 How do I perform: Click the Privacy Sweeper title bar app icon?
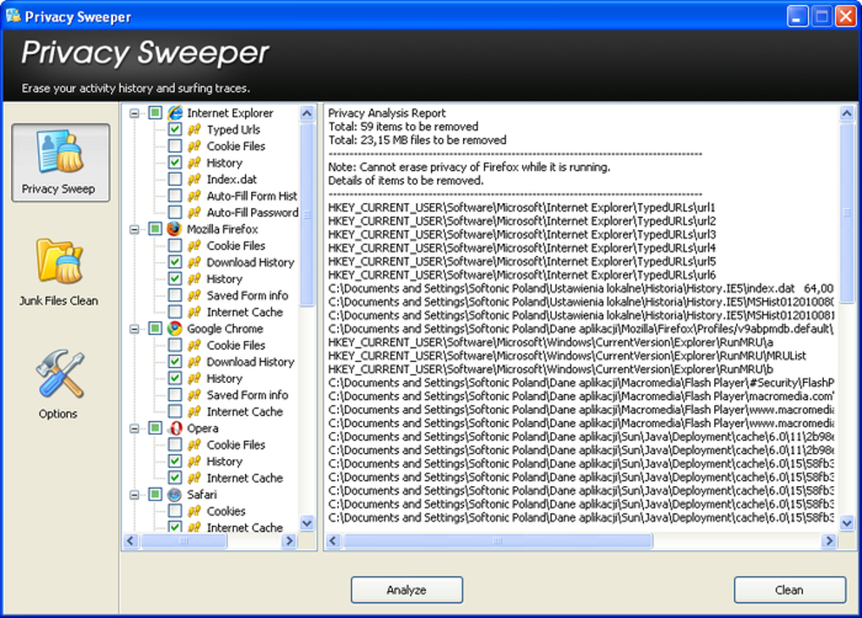pos(13,15)
